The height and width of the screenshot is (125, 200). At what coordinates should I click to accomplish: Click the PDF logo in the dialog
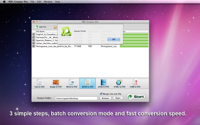pyautogui.click(x=66, y=31)
